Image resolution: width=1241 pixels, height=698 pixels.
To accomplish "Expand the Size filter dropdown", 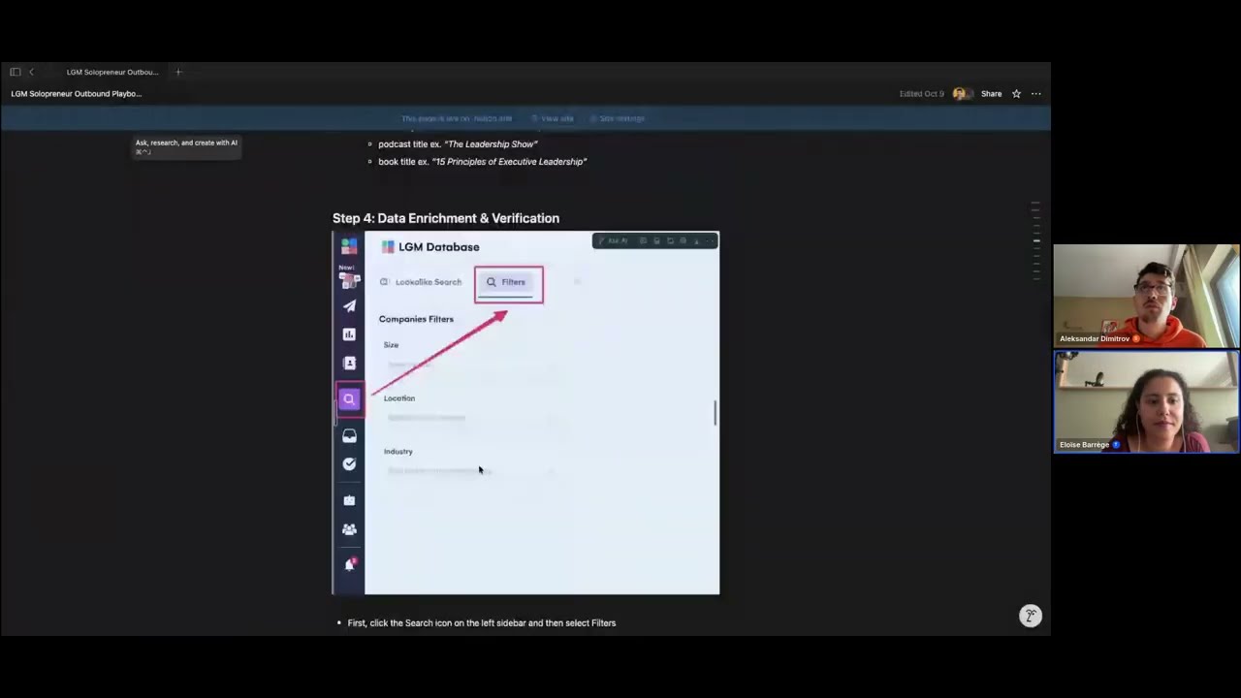I will pyautogui.click(x=470, y=365).
